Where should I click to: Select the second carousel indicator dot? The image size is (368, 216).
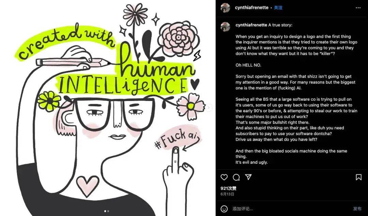coord(108,211)
